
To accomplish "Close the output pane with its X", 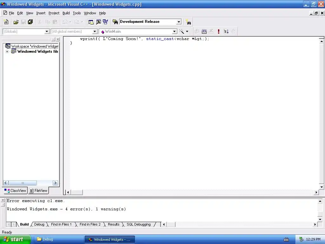I will pos(3,200).
